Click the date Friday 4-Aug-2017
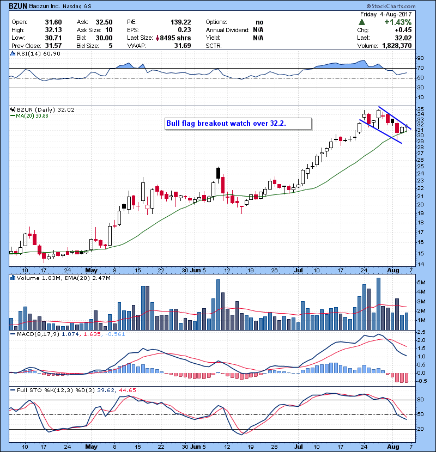 pyautogui.click(x=386, y=14)
